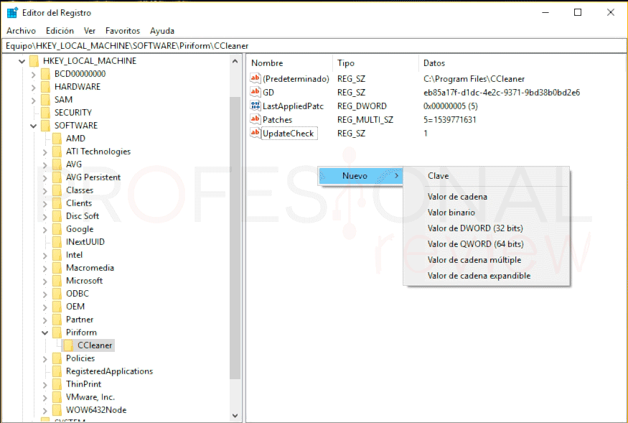Collapse the Piriform tree node
This screenshot has height=423, width=628.
coord(44,333)
